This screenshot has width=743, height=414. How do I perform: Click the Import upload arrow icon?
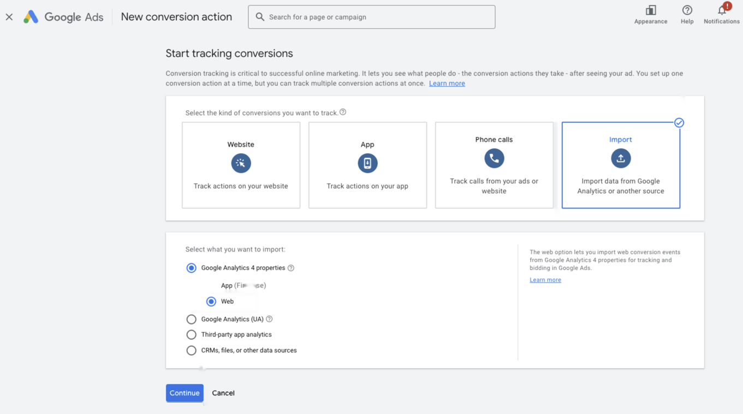[621, 158]
